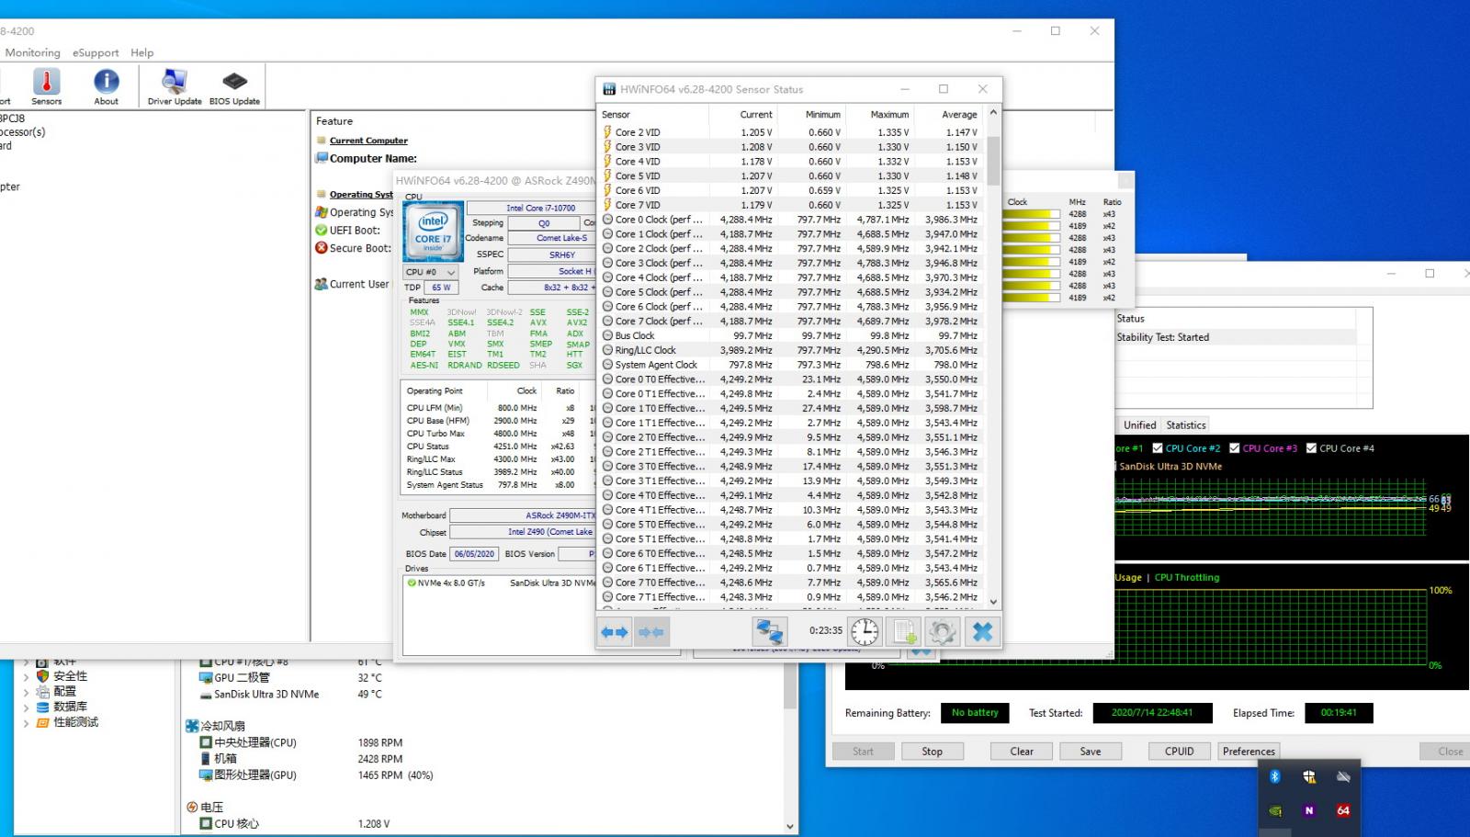
Task: Click the cooling fan (冷却风扇) section icon
Action: (x=192, y=726)
